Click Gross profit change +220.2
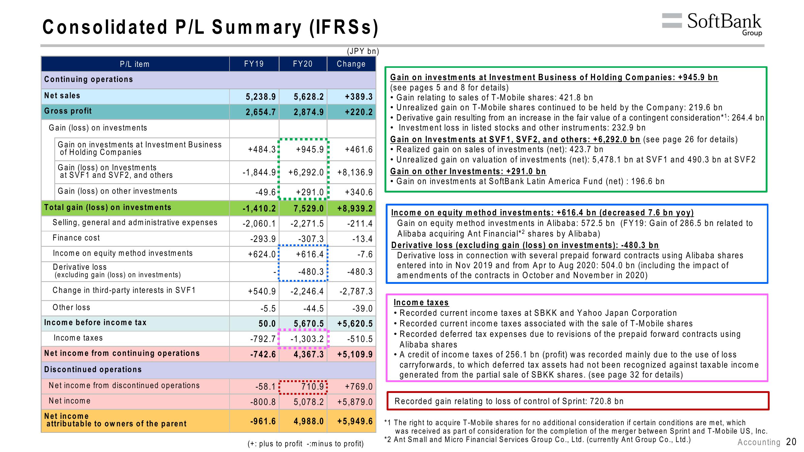Image resolution: width=804 pixels, height=452 pixels. point(359,112)
